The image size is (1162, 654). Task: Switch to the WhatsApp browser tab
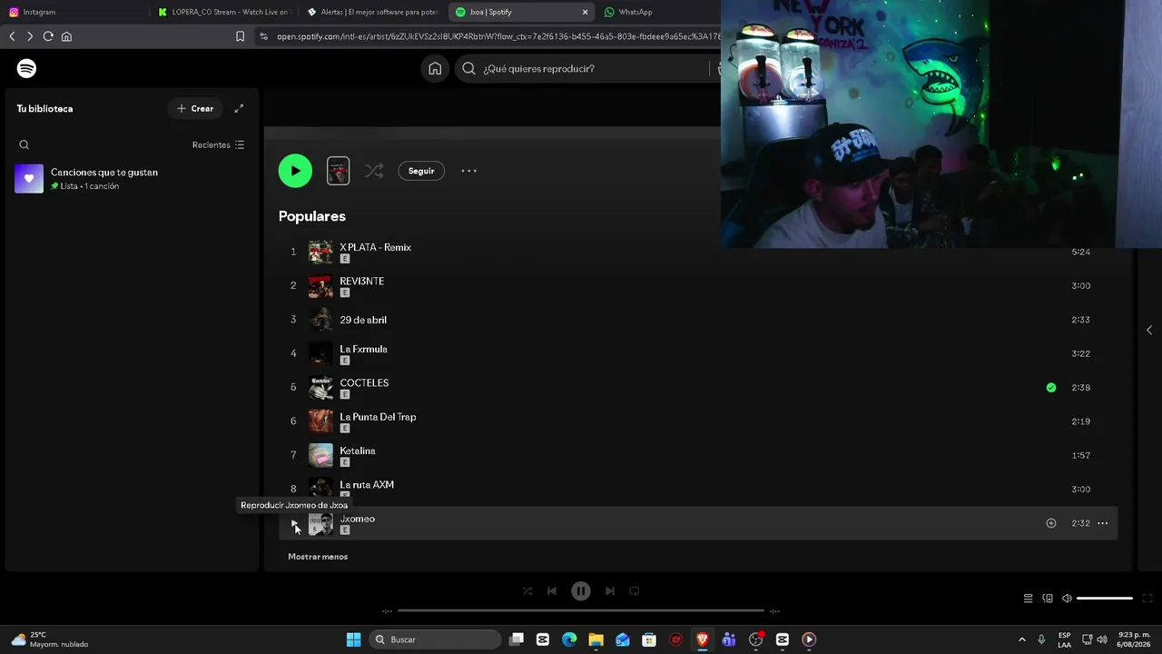click(x=658, y=12)
